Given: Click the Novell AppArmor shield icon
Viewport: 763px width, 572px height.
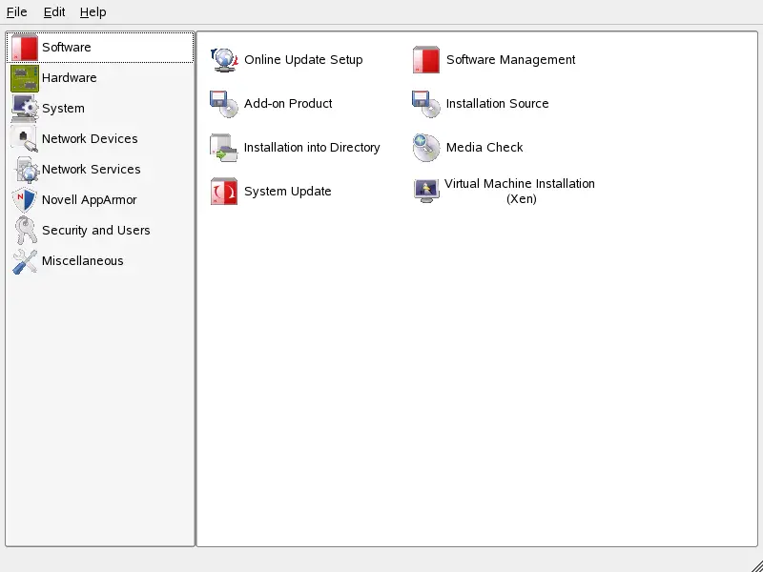Looking at the screenshot, I should click(25, 200).
